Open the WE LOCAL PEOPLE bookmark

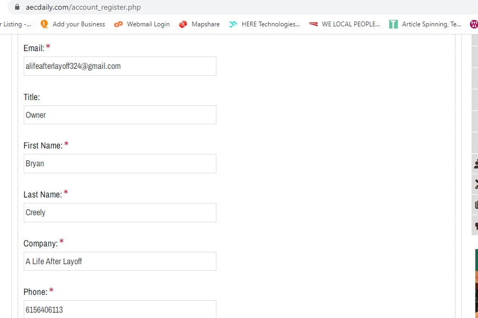click(345, 24)
